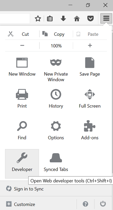Close the hamburger menu button
Viewport: 113px width, 210px height.
tap(106, 18)
